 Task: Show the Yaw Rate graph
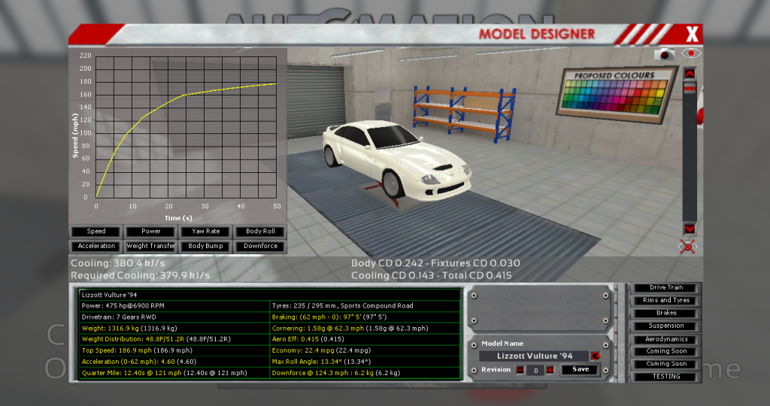pos(206,232)
